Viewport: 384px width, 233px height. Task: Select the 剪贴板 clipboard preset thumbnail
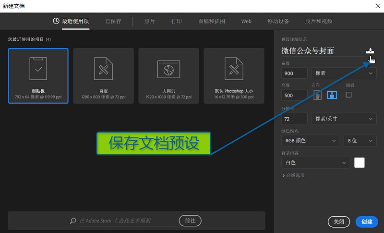coord(38,76)
